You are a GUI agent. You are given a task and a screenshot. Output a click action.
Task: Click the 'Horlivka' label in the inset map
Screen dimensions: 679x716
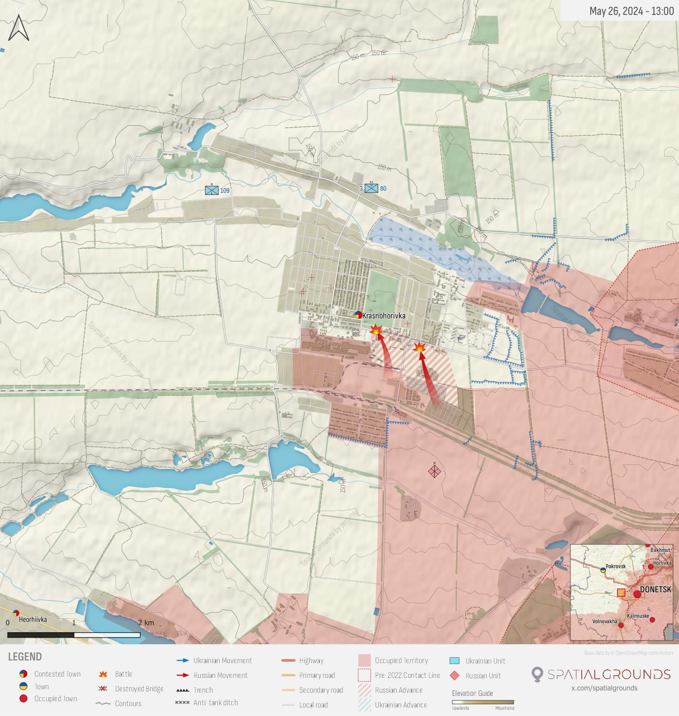coord(662,563)
